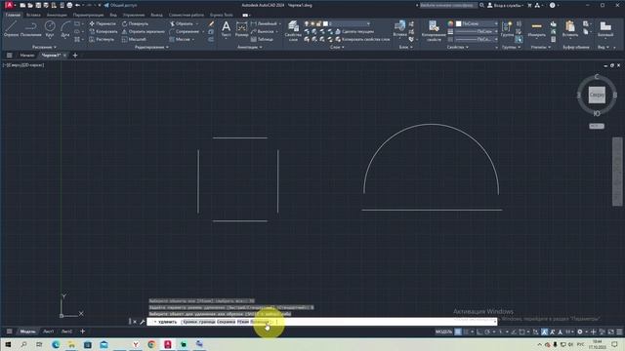
Task: Open the Insert (Вставка) ribbon tab
Action: pyautogui.click(x=33, y=15)
